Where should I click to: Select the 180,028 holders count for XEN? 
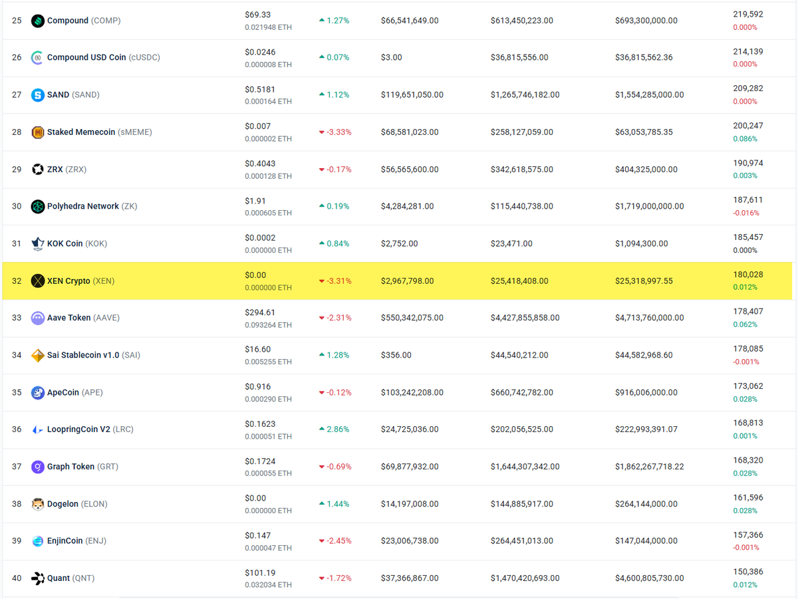[748, 275]
